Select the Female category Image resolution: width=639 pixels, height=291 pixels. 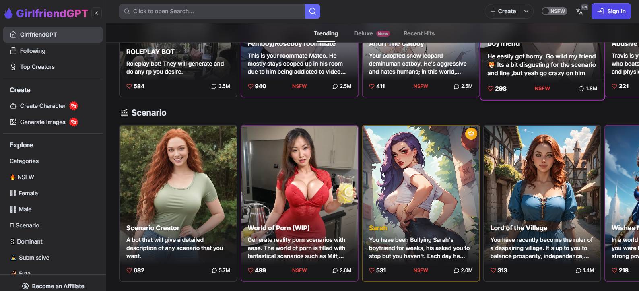point(53,193)
